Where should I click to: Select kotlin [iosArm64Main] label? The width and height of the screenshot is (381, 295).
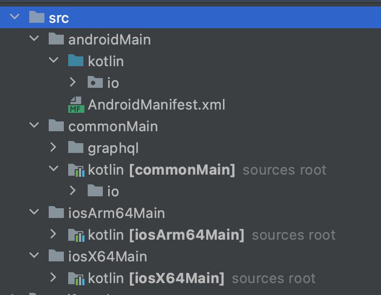point(166,235)
